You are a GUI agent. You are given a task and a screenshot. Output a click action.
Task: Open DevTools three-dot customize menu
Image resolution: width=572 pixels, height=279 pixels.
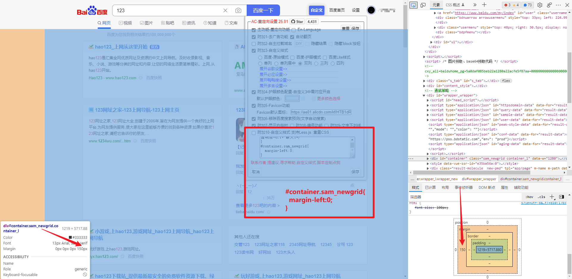pyautogui.click(x=558, y=5)
